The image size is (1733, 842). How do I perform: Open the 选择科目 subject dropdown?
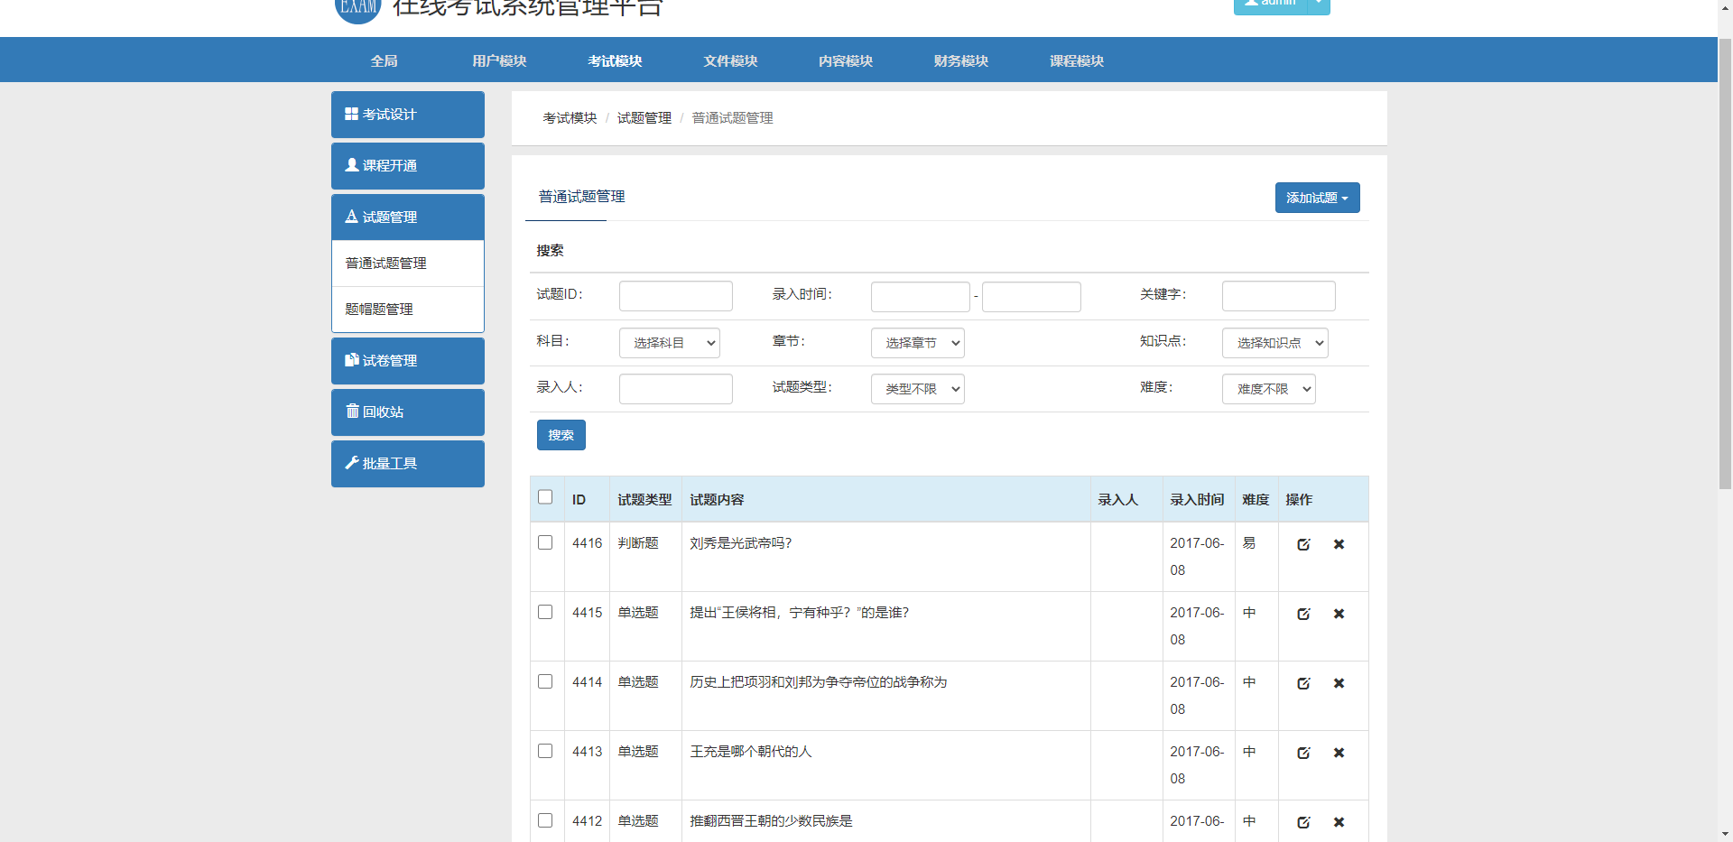coord(669,343)
